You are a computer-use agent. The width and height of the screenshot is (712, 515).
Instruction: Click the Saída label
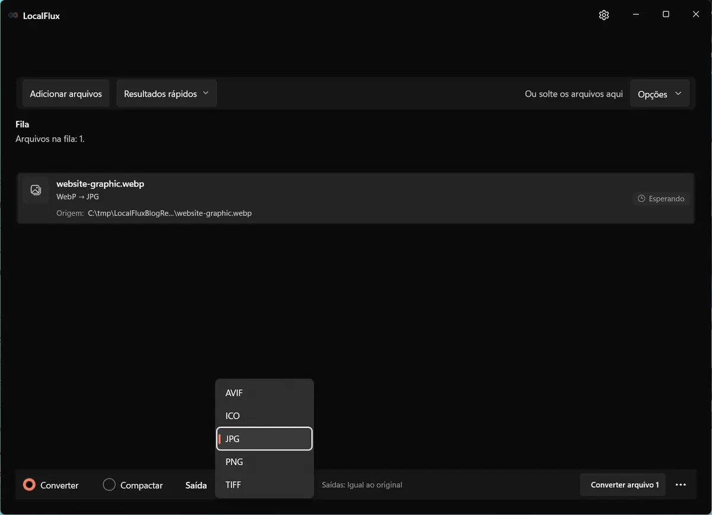[x=196, y=485]
